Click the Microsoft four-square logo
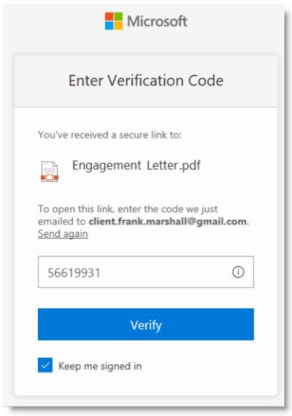 point(114,21)
